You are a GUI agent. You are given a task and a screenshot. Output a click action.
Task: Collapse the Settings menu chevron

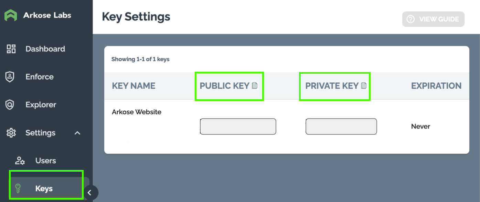78,133
